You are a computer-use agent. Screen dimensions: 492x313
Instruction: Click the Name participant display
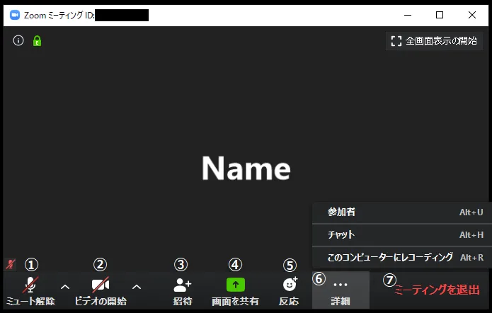tap(246, 169)
